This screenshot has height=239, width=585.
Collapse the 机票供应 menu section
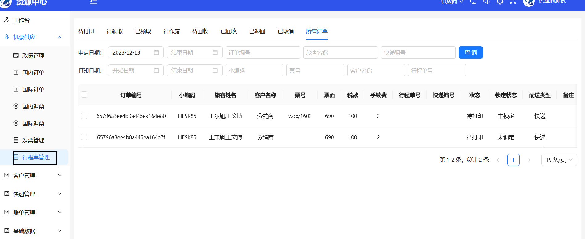coord(60,37)
